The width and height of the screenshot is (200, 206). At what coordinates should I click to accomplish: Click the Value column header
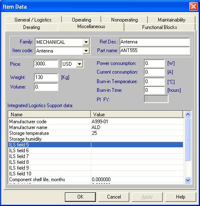(137, 115)
